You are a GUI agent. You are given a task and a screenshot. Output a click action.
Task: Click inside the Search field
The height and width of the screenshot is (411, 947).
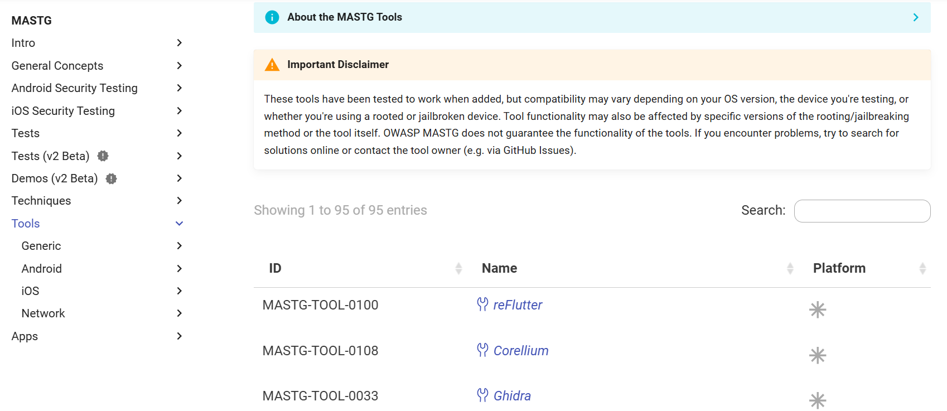(x=862, y=211)
